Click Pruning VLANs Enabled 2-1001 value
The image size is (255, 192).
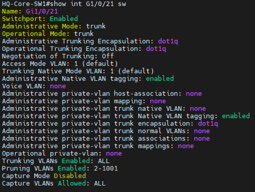click(106, 169)
